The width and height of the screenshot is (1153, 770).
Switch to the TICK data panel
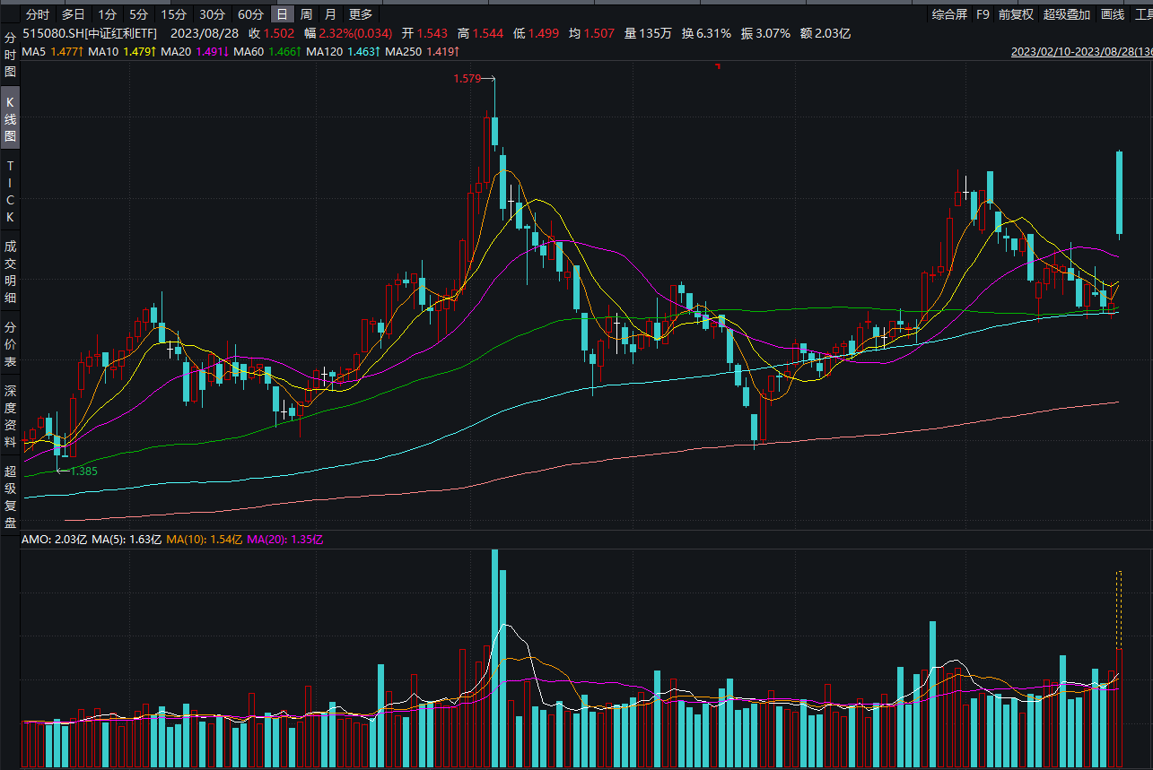point(9,184)
